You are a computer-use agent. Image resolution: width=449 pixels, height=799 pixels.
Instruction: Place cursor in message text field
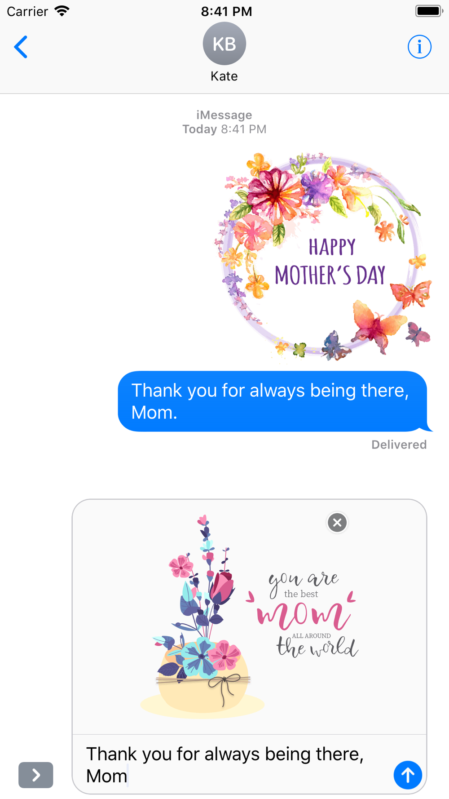pyautogui.click(x=233, y=764)
